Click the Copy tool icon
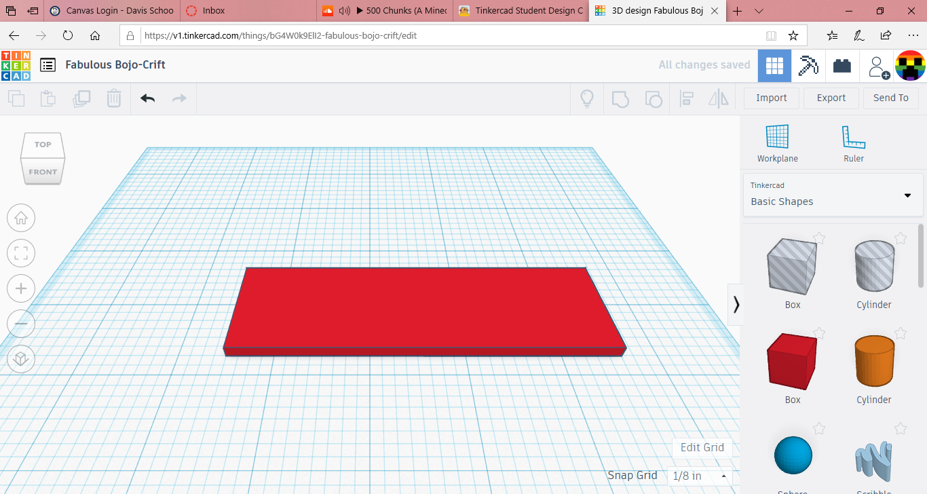Screen dimensions: 927x494 (x=16, y=98)
